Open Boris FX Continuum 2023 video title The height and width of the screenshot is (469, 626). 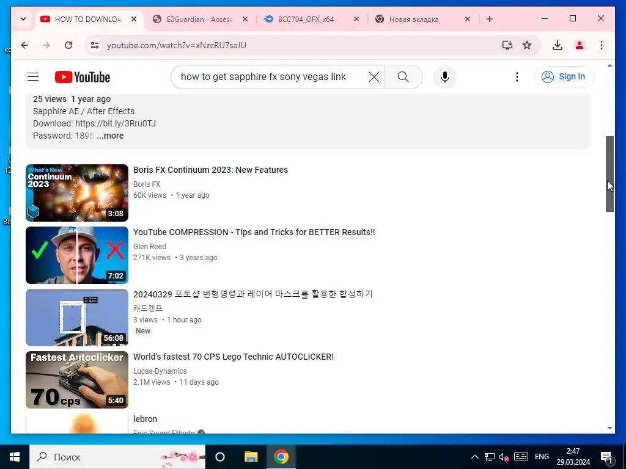coord(210,170)
